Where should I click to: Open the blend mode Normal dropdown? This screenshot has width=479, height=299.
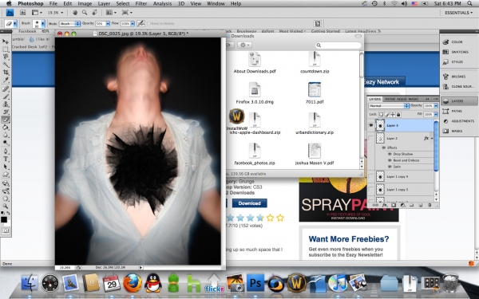pyautogui.click(x=389, y=105)
